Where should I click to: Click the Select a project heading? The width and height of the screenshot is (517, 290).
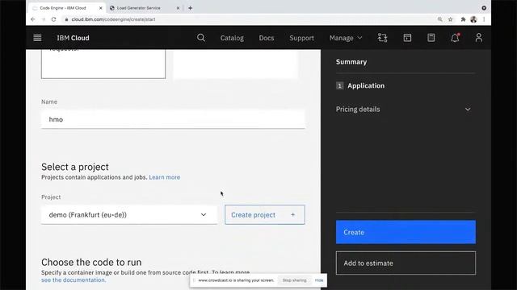pyautogui.click(x=75, y=167)
